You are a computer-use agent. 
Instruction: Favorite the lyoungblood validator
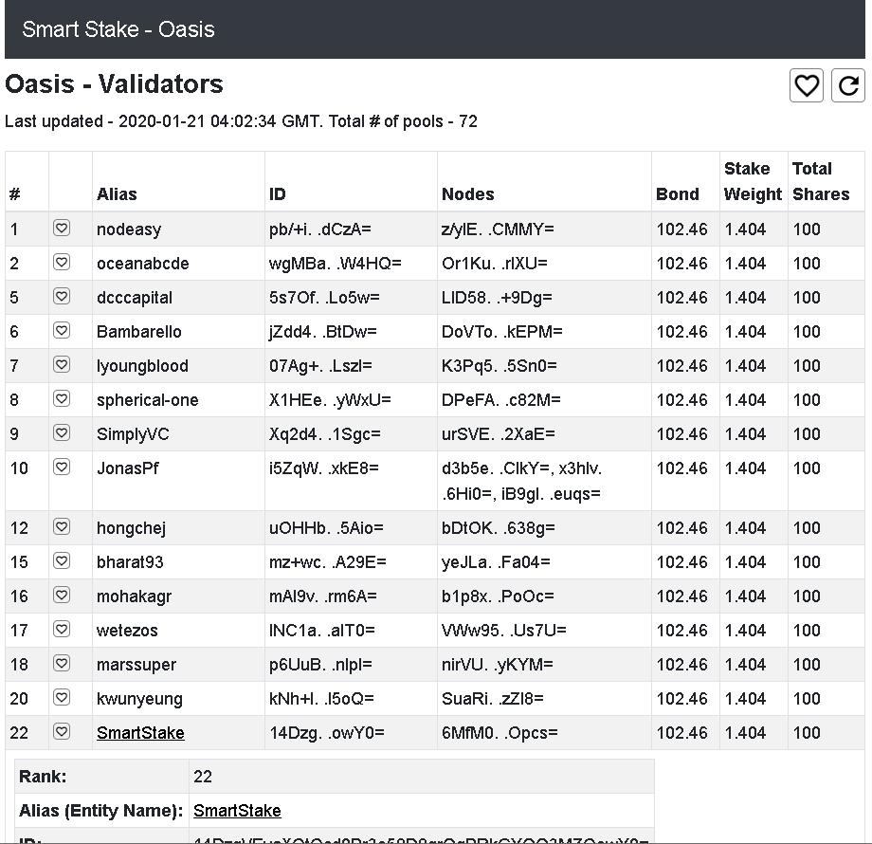tap(62, 365)
